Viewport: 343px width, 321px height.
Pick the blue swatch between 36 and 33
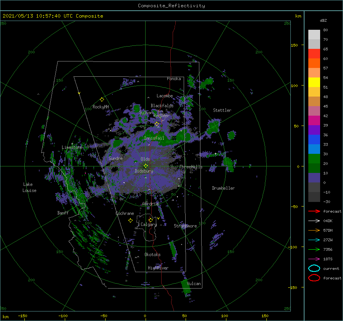[x=314, y=140]
